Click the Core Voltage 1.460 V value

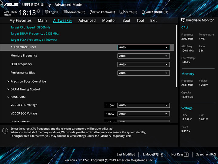pos(186,62)
